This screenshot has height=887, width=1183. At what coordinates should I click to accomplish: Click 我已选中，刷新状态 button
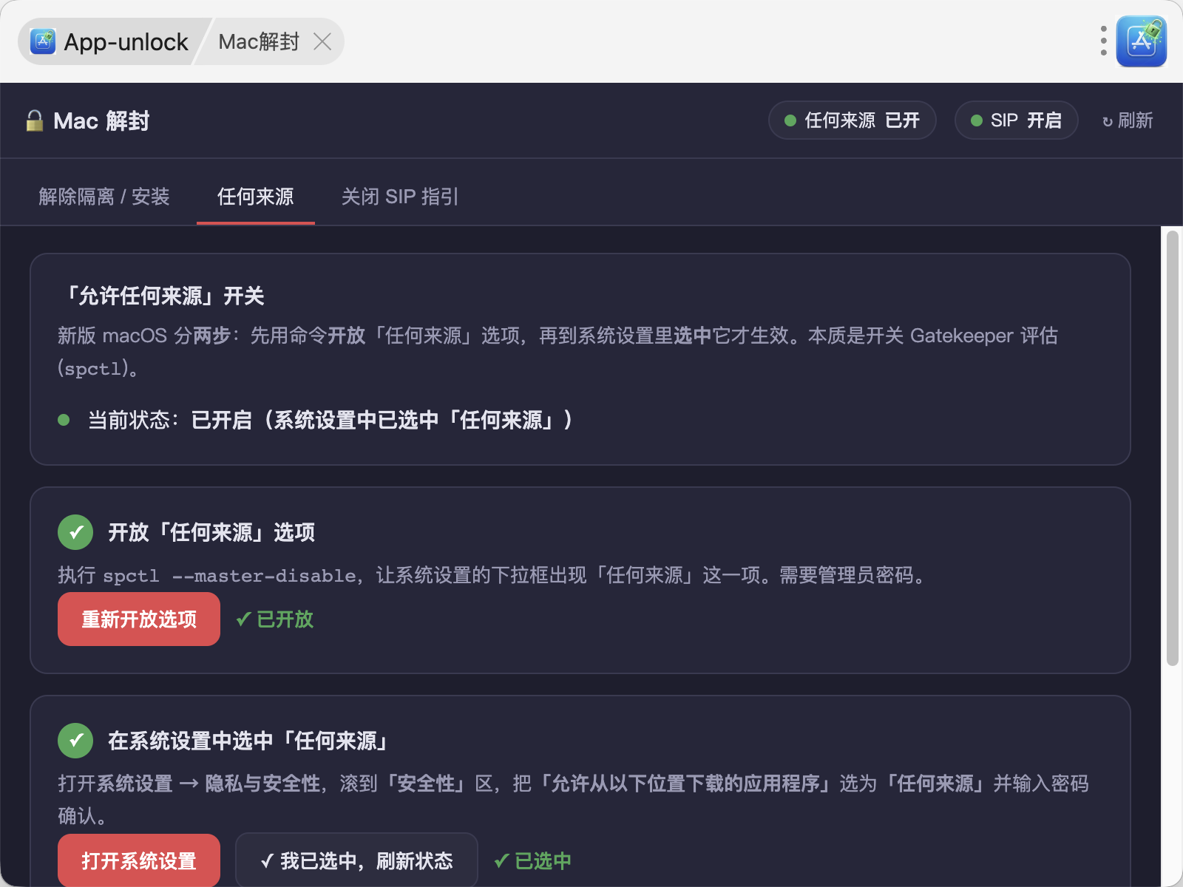356,860
